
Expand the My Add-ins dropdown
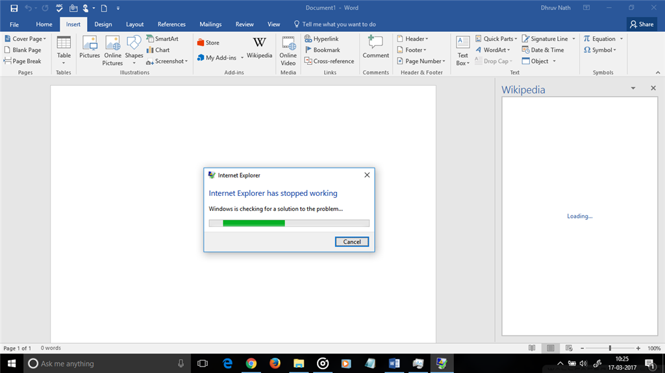(x=242, y=58)
